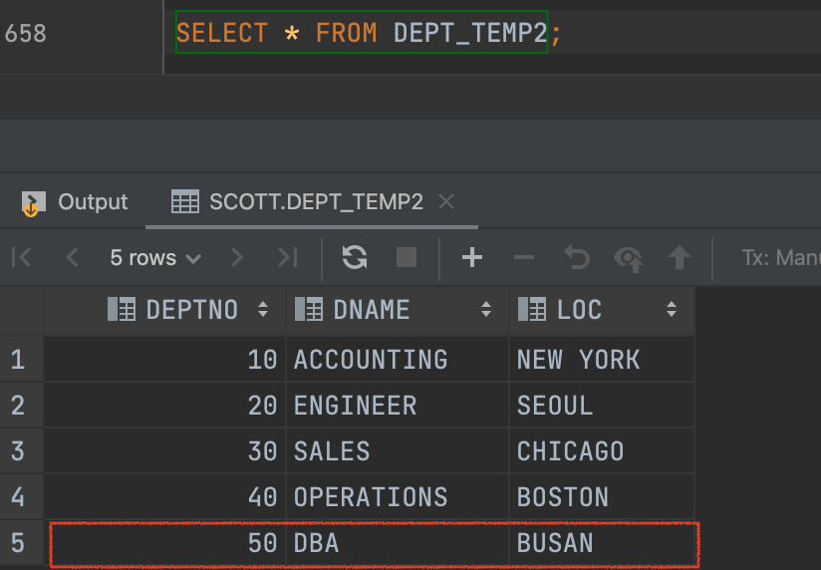This screenshot has width=821, height=570.
Task: Click the BOSTON cell
Action: (602, 496)
